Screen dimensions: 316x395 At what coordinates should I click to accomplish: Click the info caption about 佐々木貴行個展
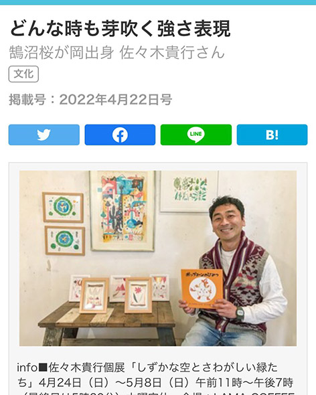point(155,378)
